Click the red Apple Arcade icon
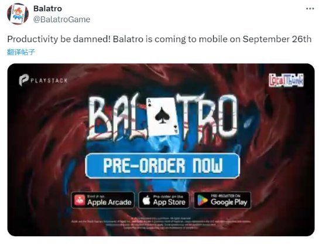The image size is (322, 245). pos(80,200)
